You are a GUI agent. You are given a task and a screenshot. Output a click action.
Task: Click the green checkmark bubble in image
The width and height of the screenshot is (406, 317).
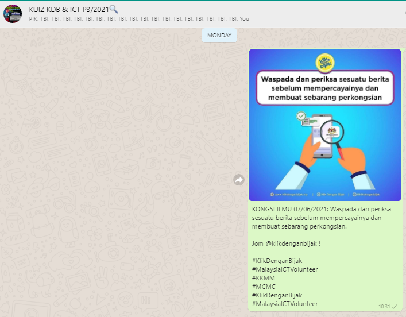[x=301, y=117]
